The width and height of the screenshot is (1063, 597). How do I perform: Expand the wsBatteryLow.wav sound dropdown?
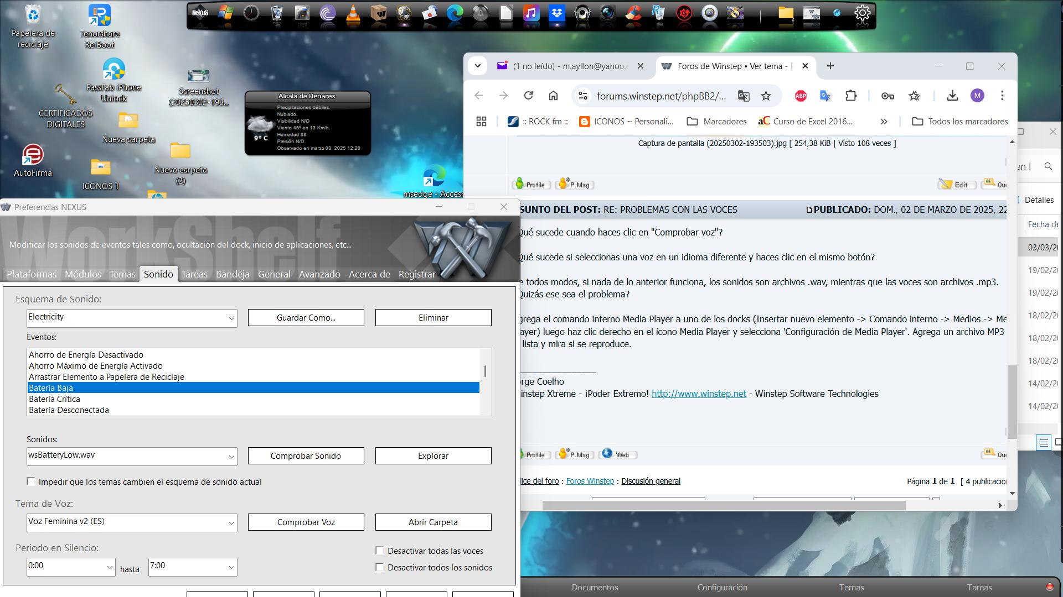click(231, 457)
